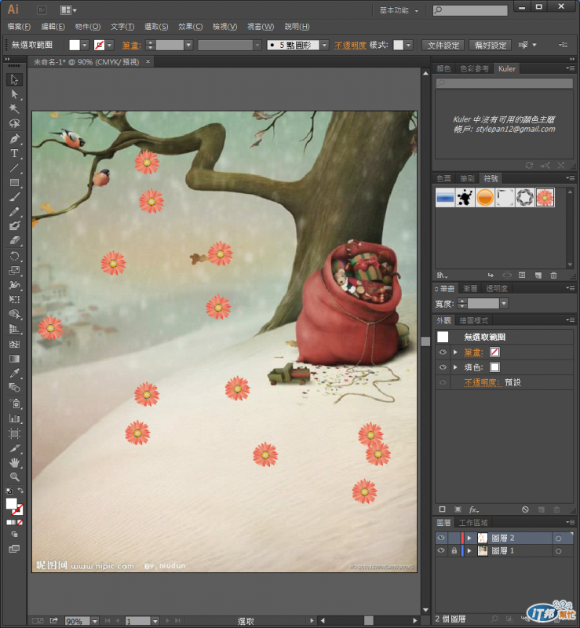
Task: Select the Scale tool
Action: click(14, 271)
